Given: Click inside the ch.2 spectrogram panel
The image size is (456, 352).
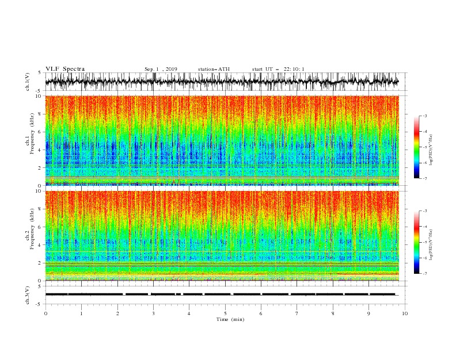Looking at the screenshot, I should click(222, 236).
